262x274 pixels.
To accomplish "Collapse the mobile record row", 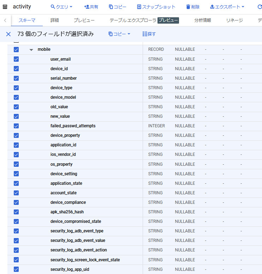I will (x=31, y=50).
